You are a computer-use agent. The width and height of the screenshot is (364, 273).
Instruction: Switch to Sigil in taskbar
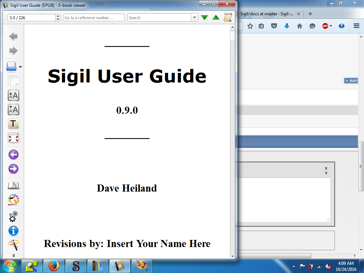[76, 266]
